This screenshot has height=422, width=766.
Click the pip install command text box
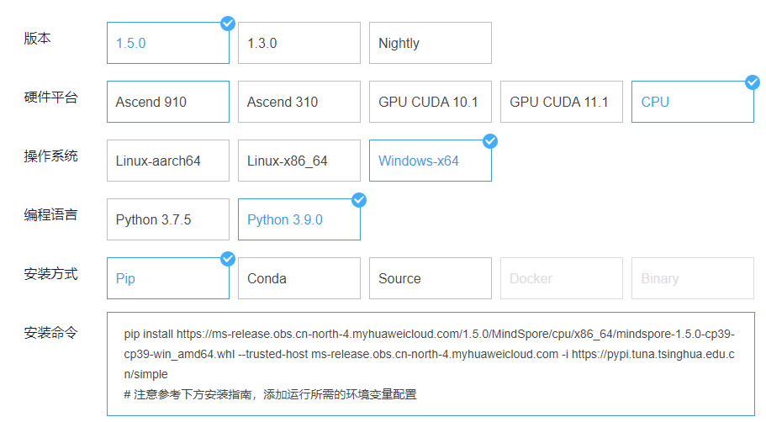pos(430,364)
